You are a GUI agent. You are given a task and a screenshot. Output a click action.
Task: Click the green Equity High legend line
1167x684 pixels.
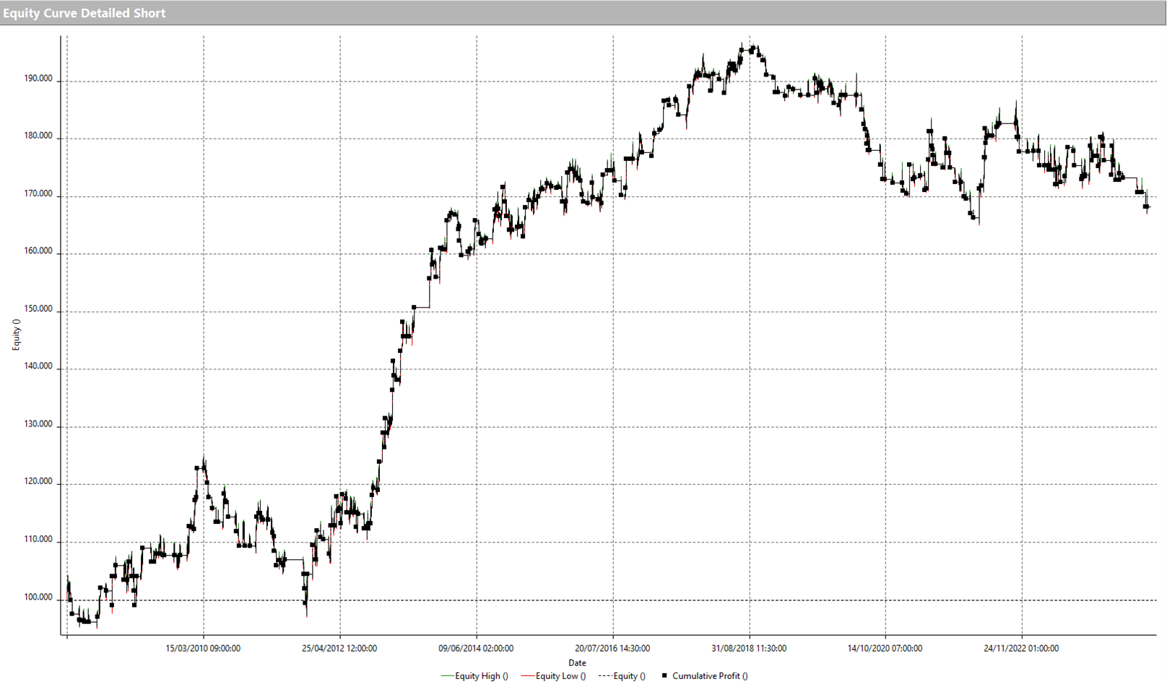click(447, 676)
